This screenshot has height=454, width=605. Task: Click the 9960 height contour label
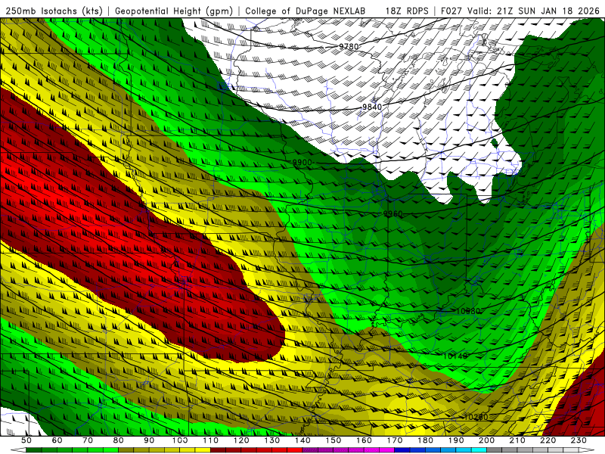coord(392,214)
